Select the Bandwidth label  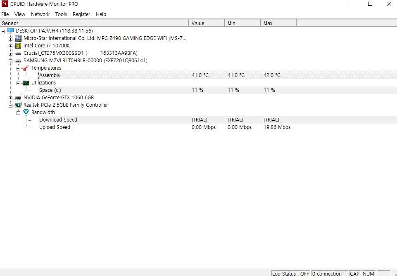43,112
